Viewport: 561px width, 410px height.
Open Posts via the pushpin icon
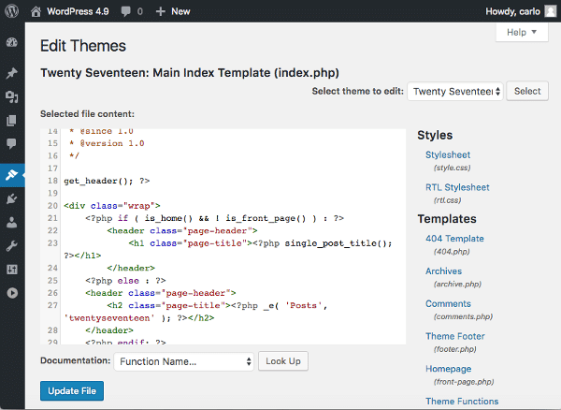[x=12, y=73]
